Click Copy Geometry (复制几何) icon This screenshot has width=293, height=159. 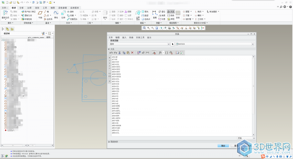(x=27, y=15)
